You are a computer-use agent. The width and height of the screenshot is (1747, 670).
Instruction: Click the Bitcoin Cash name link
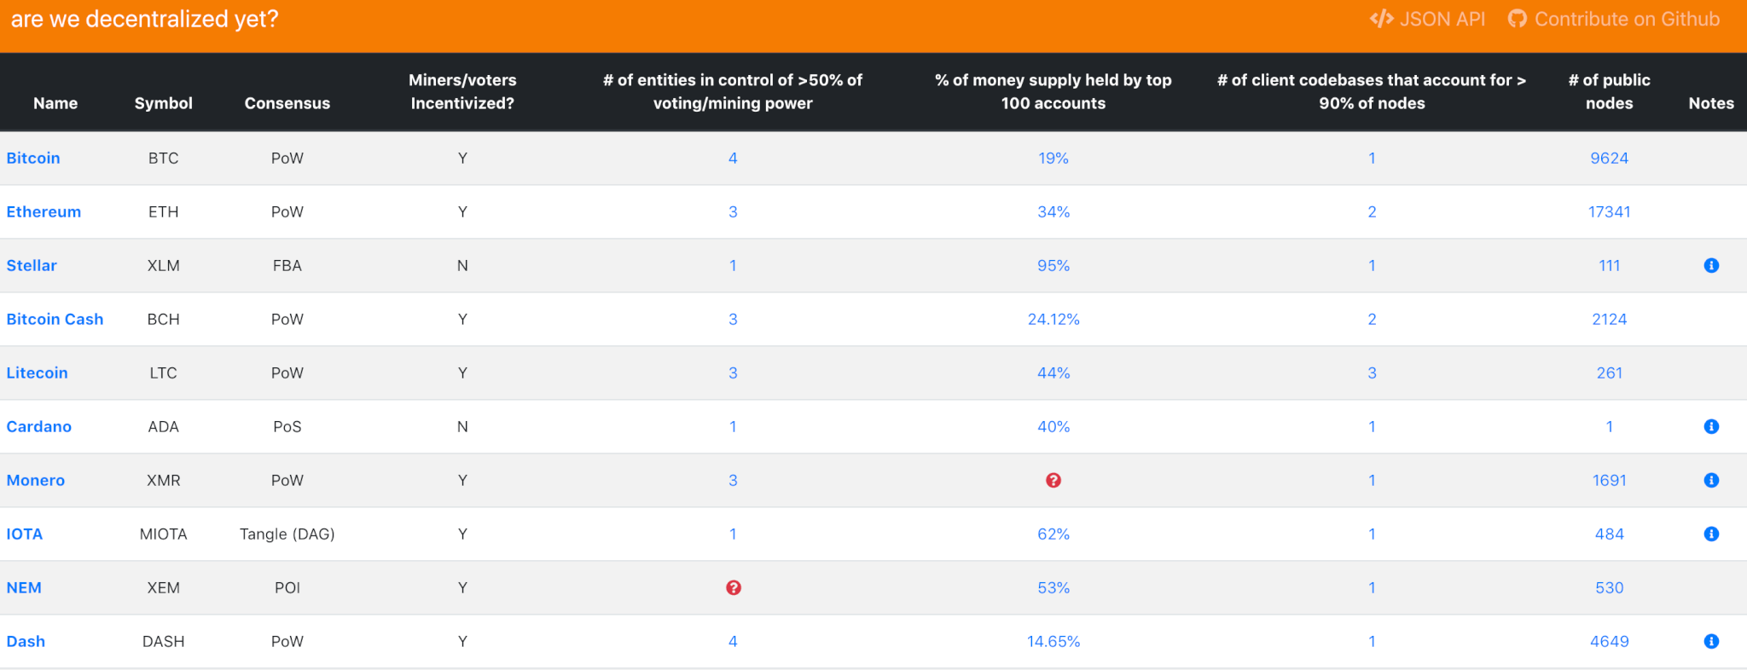coord(55,319)
